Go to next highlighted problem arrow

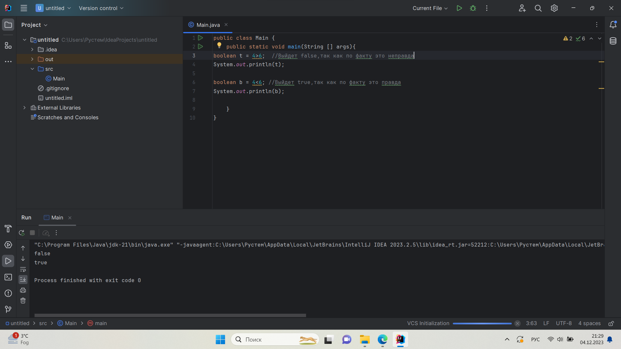pyautogui.click(x=600, y=38)
